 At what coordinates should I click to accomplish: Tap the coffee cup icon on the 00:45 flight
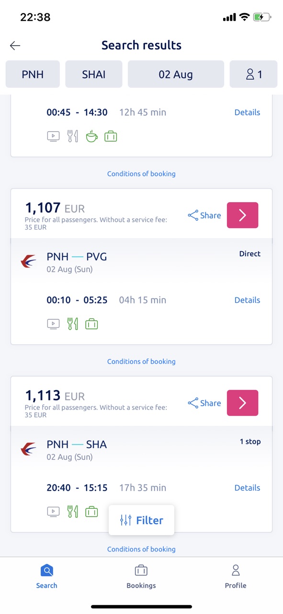click(91, 136)
